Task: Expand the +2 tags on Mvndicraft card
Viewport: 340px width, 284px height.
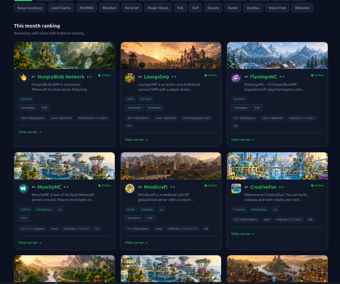Action: pyautogui.click(x=161, y=210)
